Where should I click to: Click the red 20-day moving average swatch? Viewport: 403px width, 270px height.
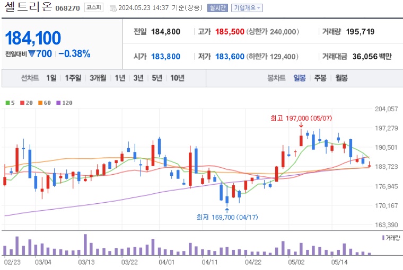(22, 103)
